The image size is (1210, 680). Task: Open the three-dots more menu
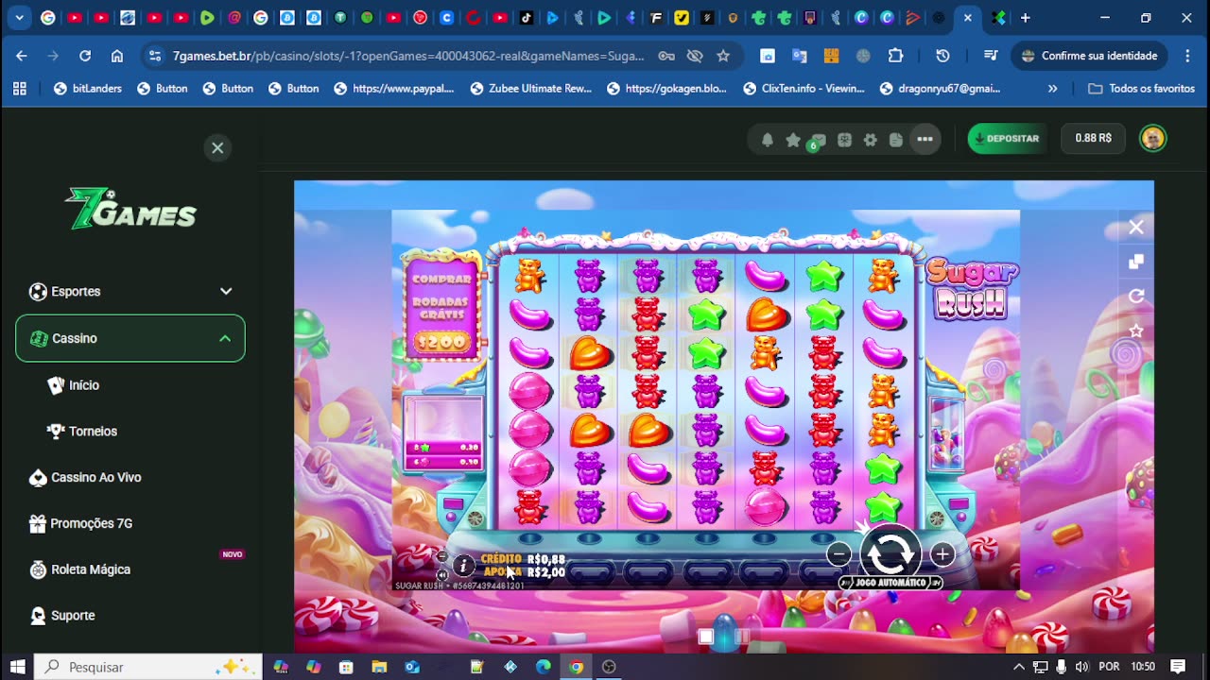pyautogui.click(x=925, y=139)
